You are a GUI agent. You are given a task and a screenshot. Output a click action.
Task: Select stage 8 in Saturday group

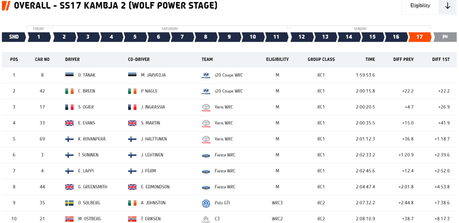[x=205, y=37]
